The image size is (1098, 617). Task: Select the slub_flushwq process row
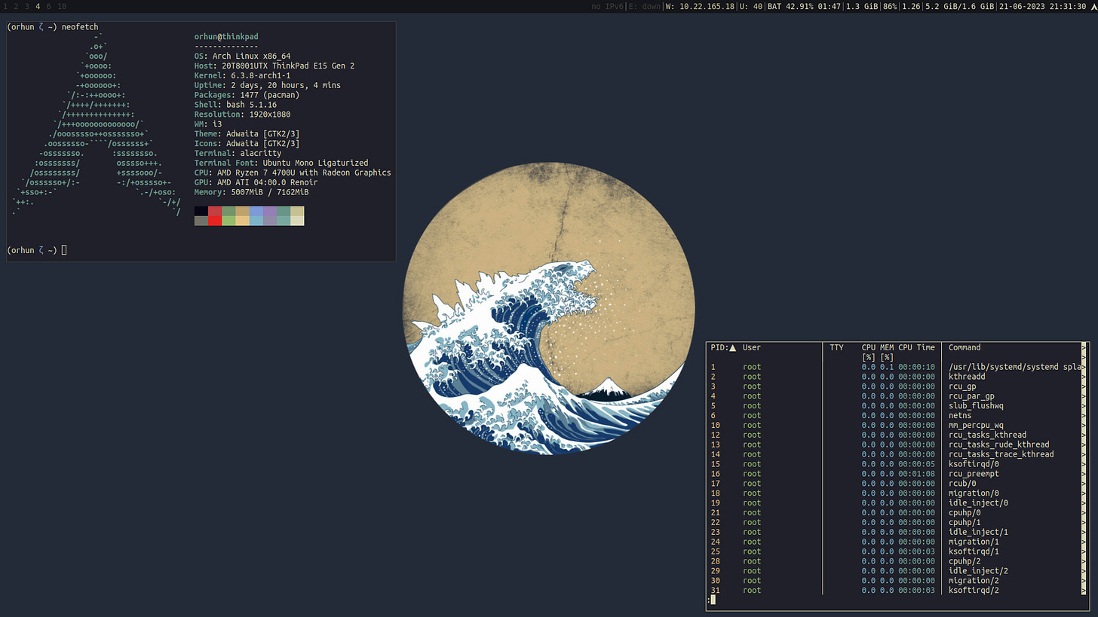pyautogui.click(x=896, y=406)
